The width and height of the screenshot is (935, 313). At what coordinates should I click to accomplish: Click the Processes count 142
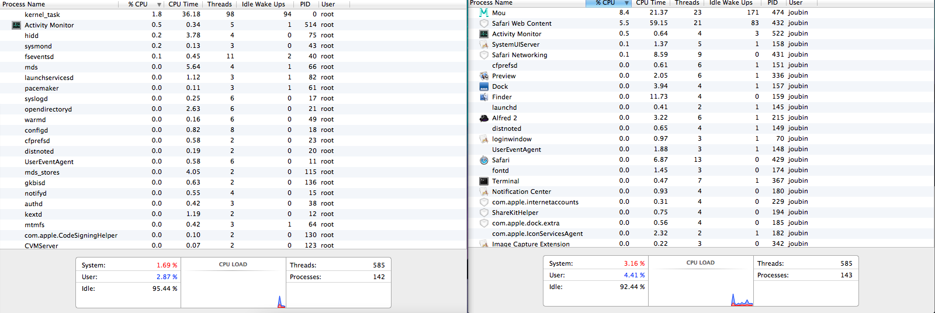click(379, 277)
